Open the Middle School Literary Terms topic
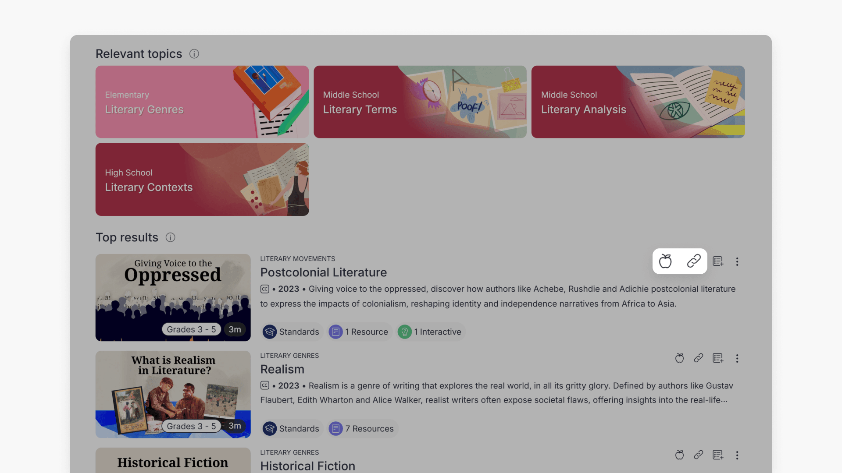This screenshot has width=842, height=473. click(420, 102)
